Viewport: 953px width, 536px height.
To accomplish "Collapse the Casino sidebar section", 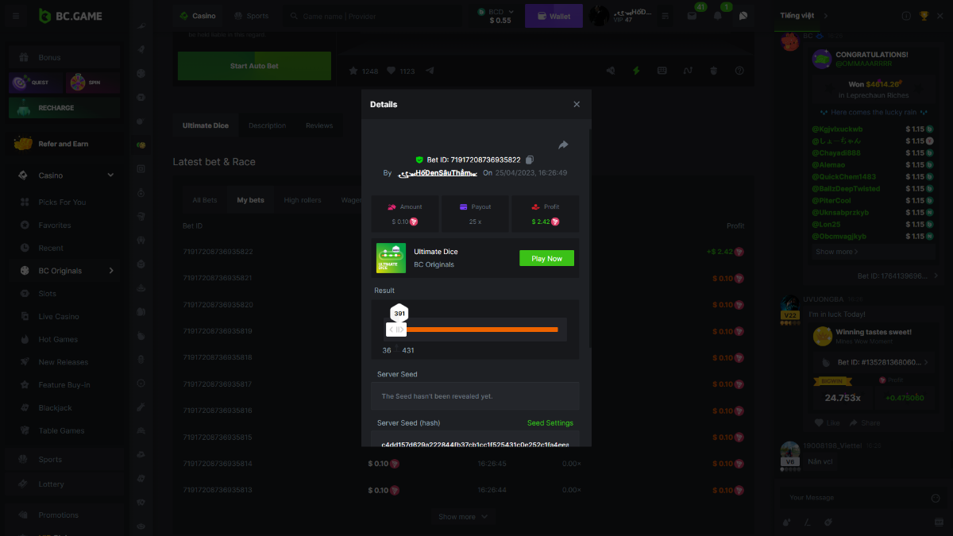I will pos(110,175).
